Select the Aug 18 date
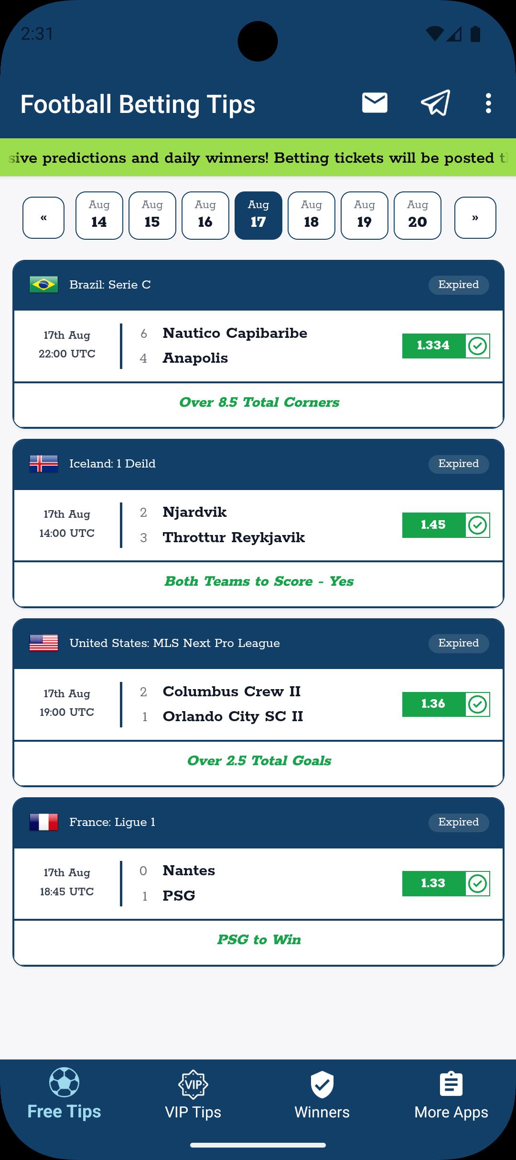This screenshot has width=516, height=1160. coord(312,215)
